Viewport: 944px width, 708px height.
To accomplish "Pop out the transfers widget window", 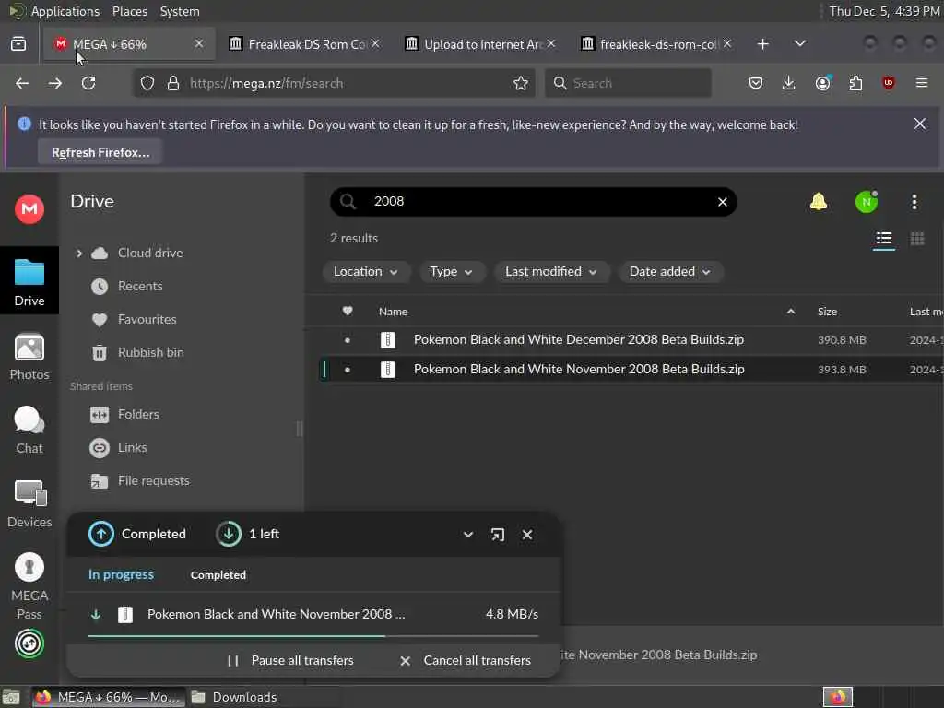I will [497, 535].
